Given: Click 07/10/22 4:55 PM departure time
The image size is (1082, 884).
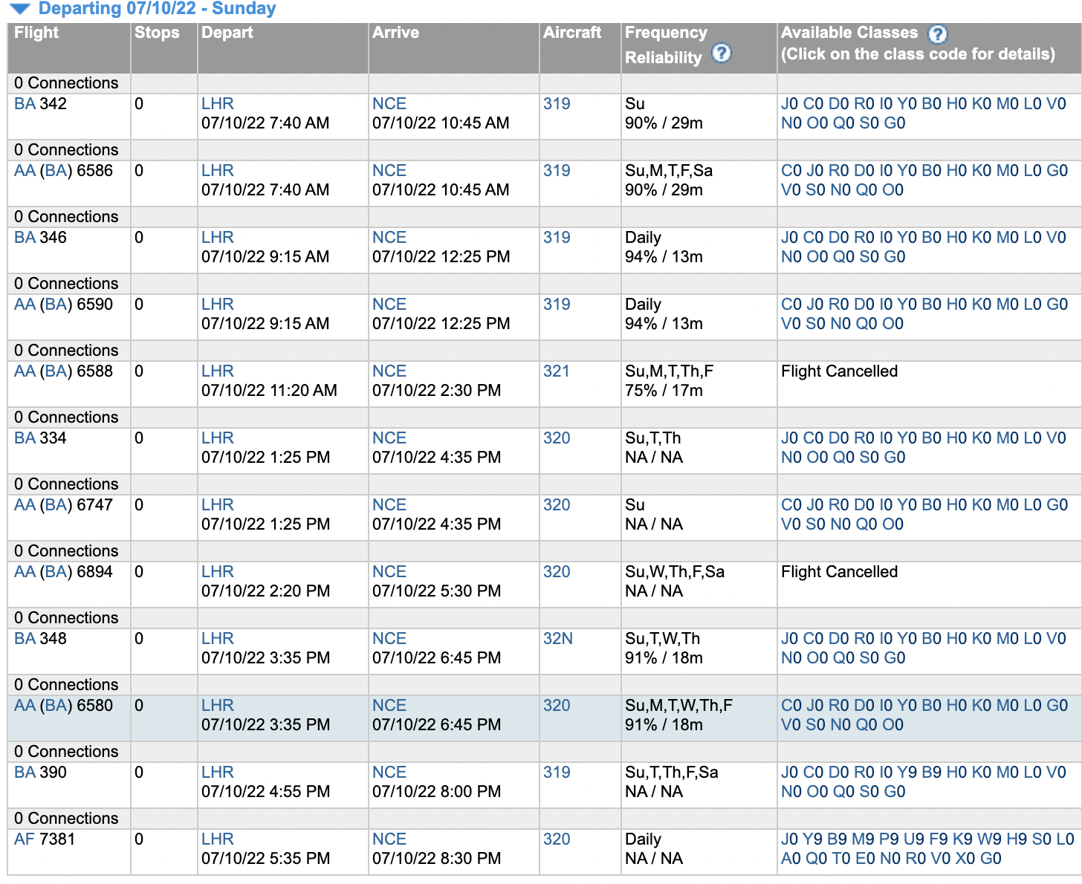Looking at the screenshot, I should 265,792.
